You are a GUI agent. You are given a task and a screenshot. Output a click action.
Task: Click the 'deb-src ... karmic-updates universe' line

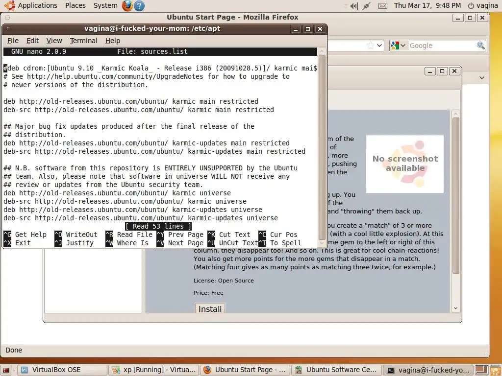coord(141,218)
